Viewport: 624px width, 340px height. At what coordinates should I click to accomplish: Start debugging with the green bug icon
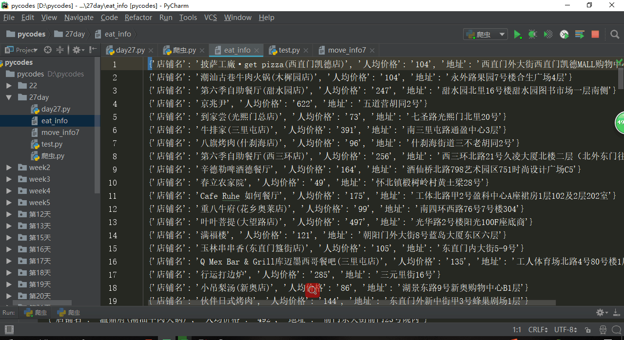click(x=533, y=34)
